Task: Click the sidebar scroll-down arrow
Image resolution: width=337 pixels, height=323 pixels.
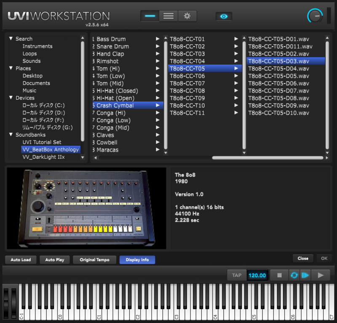Action: 83,157
